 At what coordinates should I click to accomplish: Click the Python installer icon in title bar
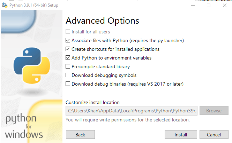pyautogui.click(x=5, y=5)
